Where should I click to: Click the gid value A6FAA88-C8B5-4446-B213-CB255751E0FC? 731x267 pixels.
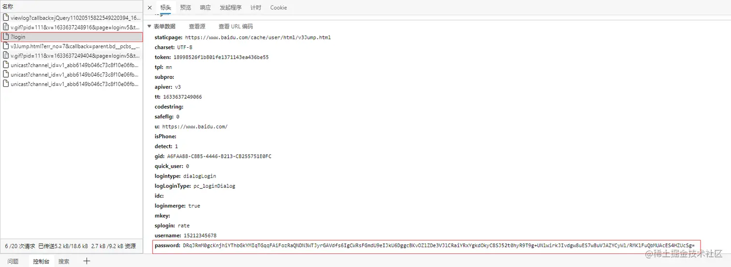click(x=219, y=156)
